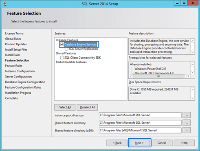Click License Terms in the steps list
This screenshot has height=151, width=200.
coord(14,33)
